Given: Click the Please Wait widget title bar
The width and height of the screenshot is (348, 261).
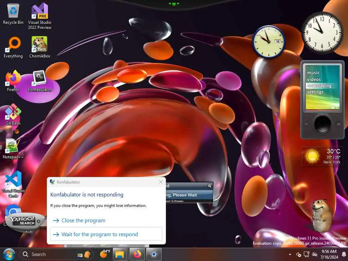Looking at the screenshot, I should tap(189, 186).
